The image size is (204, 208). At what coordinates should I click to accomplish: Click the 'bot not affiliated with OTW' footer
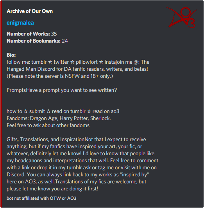[41, 198]
